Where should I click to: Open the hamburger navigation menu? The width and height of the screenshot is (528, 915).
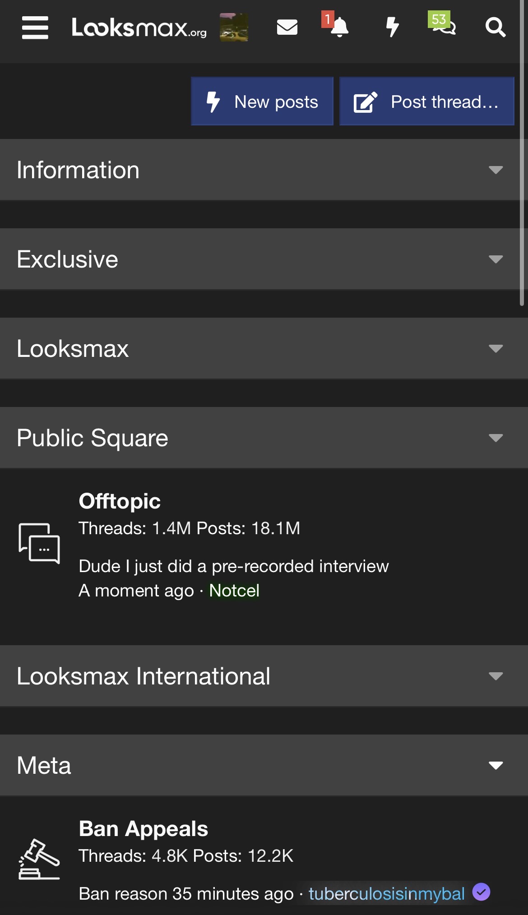tap(35, 28)
